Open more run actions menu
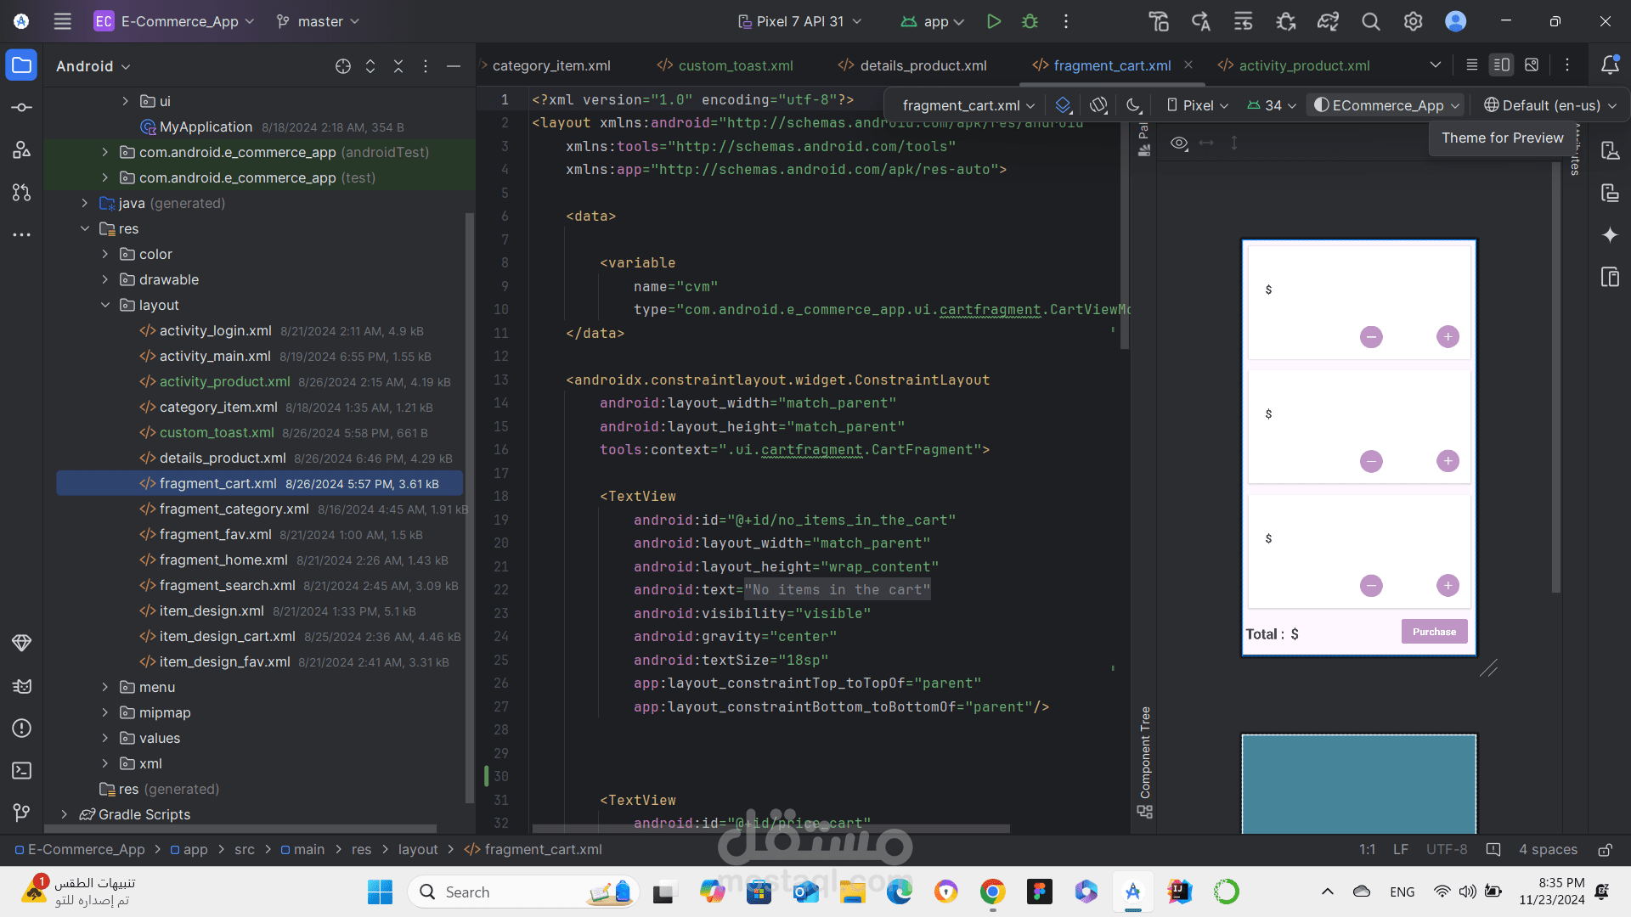 1066,21
